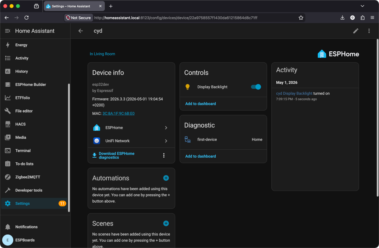The width and height of the screenshot is (379, 248).
Task: Open Settings in the sidebar
Action: (x=34, y=204)
